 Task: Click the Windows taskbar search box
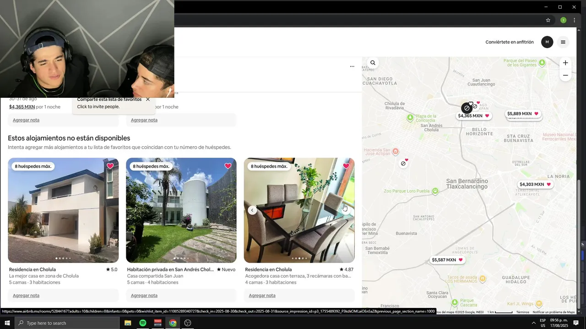(x=68, y=323)
